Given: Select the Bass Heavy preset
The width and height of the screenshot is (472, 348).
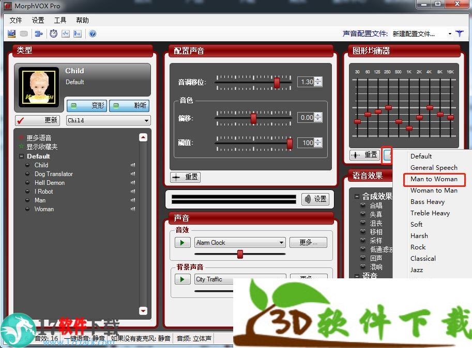Looking at the screenshot, I should [428, 202].
